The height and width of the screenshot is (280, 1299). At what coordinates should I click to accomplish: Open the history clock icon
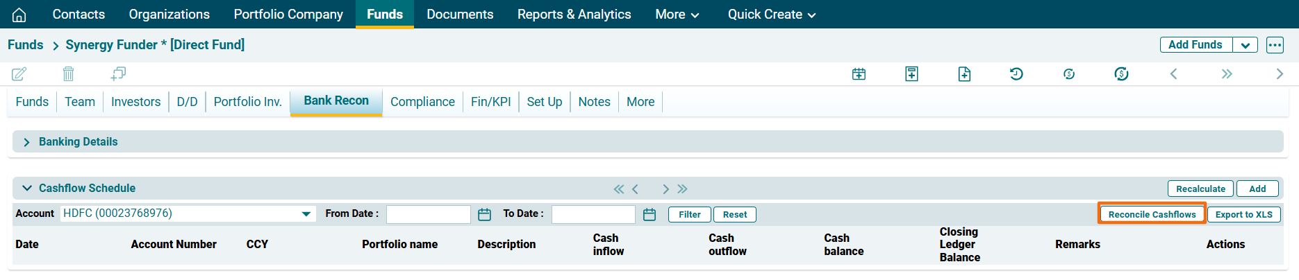click(1016, 73)
